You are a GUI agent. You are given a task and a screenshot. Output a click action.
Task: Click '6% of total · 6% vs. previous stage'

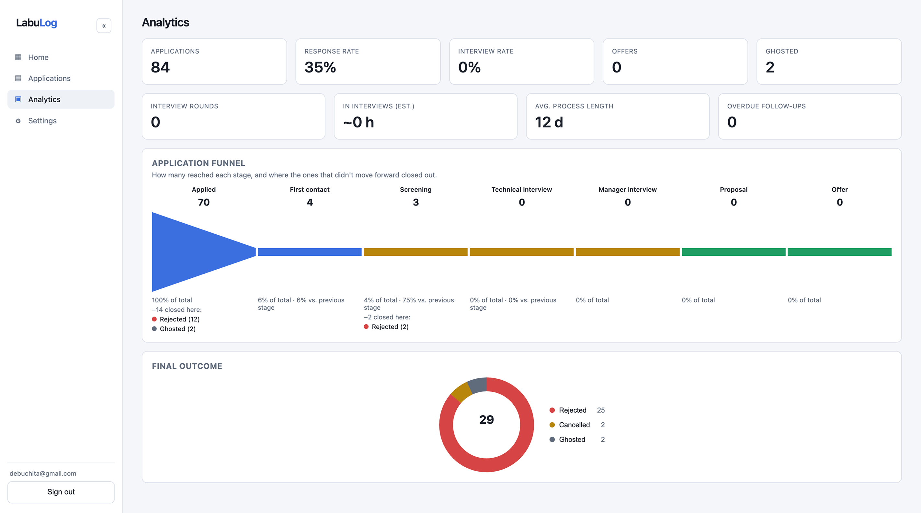point(301,304)
